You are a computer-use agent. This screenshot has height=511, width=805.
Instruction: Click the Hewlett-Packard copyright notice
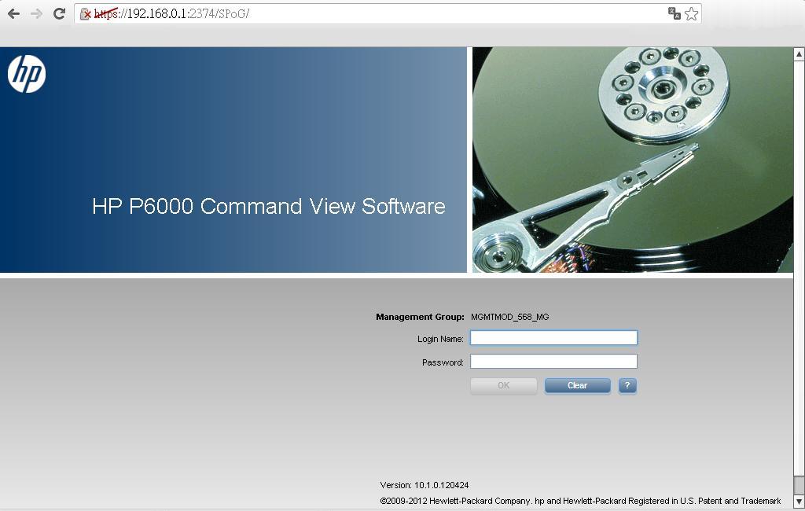tap(581, 501)
